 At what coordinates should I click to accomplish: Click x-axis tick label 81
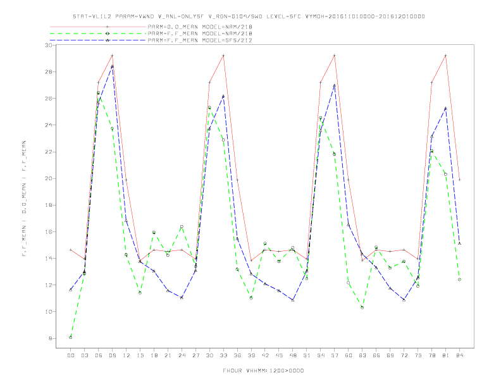coord(446,355)
